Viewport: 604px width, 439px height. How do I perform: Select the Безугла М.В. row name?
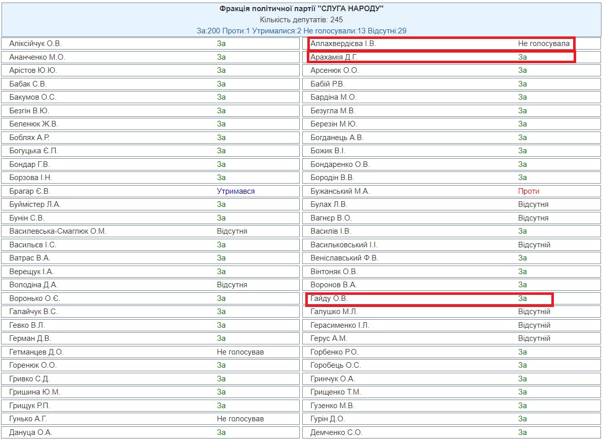click(x=333, y=111)
